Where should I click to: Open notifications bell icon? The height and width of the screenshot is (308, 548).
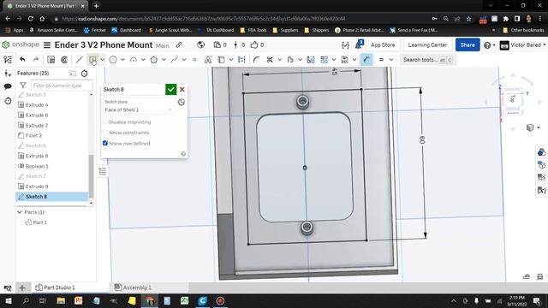tap(359, 44)
